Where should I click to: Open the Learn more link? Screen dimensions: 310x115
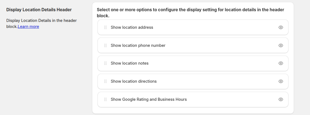tap(28, 27)
